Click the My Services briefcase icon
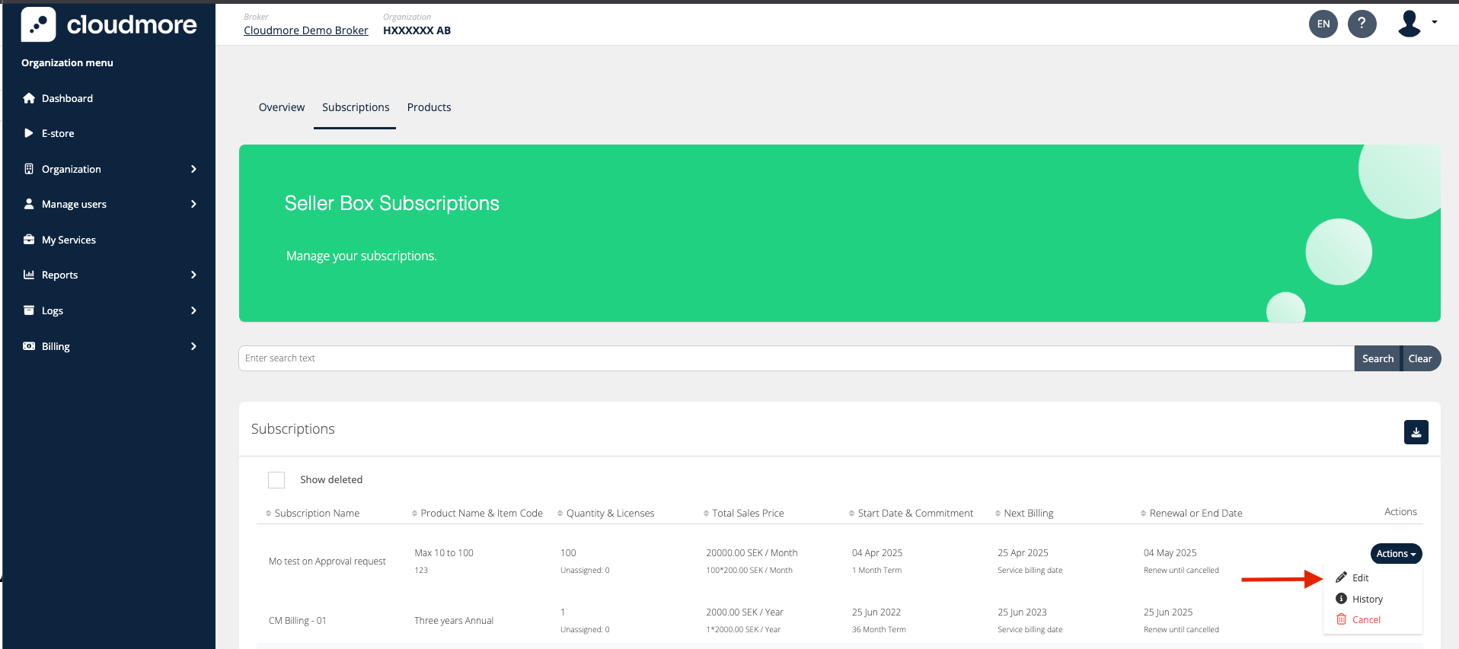 click(29, 240)
